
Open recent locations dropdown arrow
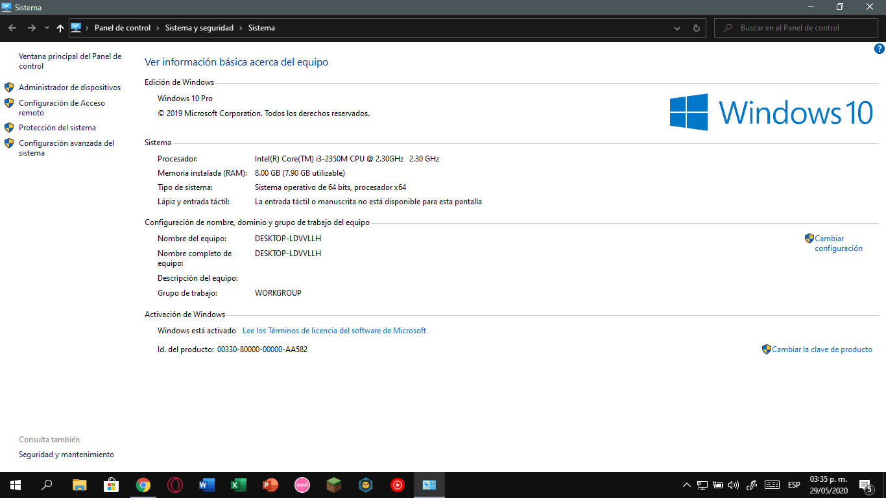(47, 28)
